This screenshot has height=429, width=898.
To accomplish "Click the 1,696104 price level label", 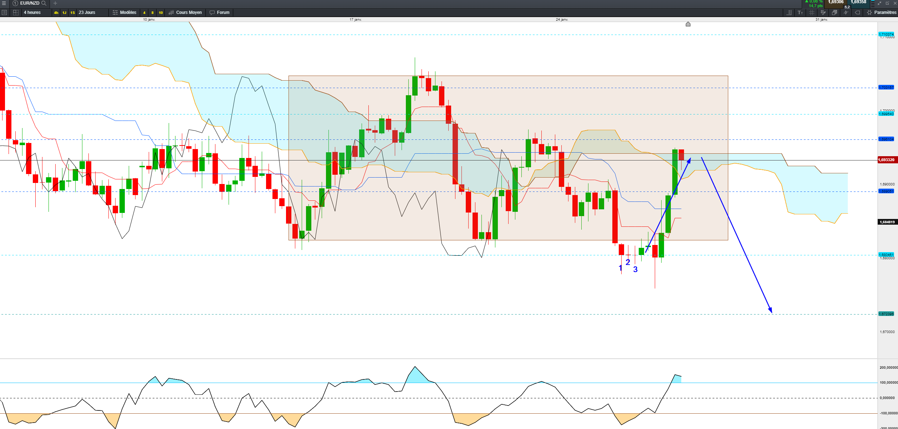I will 886,139.
